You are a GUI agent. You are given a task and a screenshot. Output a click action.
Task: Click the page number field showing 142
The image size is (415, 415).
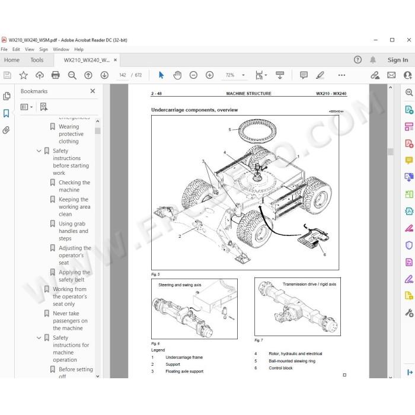point(123,75)
